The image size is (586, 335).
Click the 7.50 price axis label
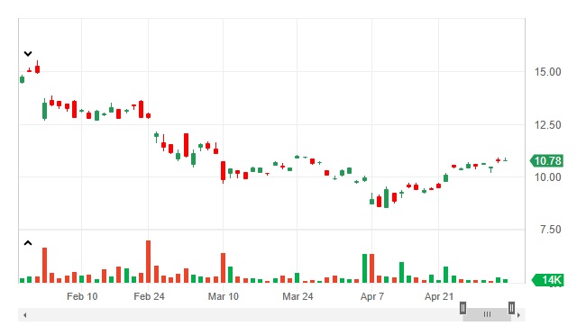coord(550,230)
